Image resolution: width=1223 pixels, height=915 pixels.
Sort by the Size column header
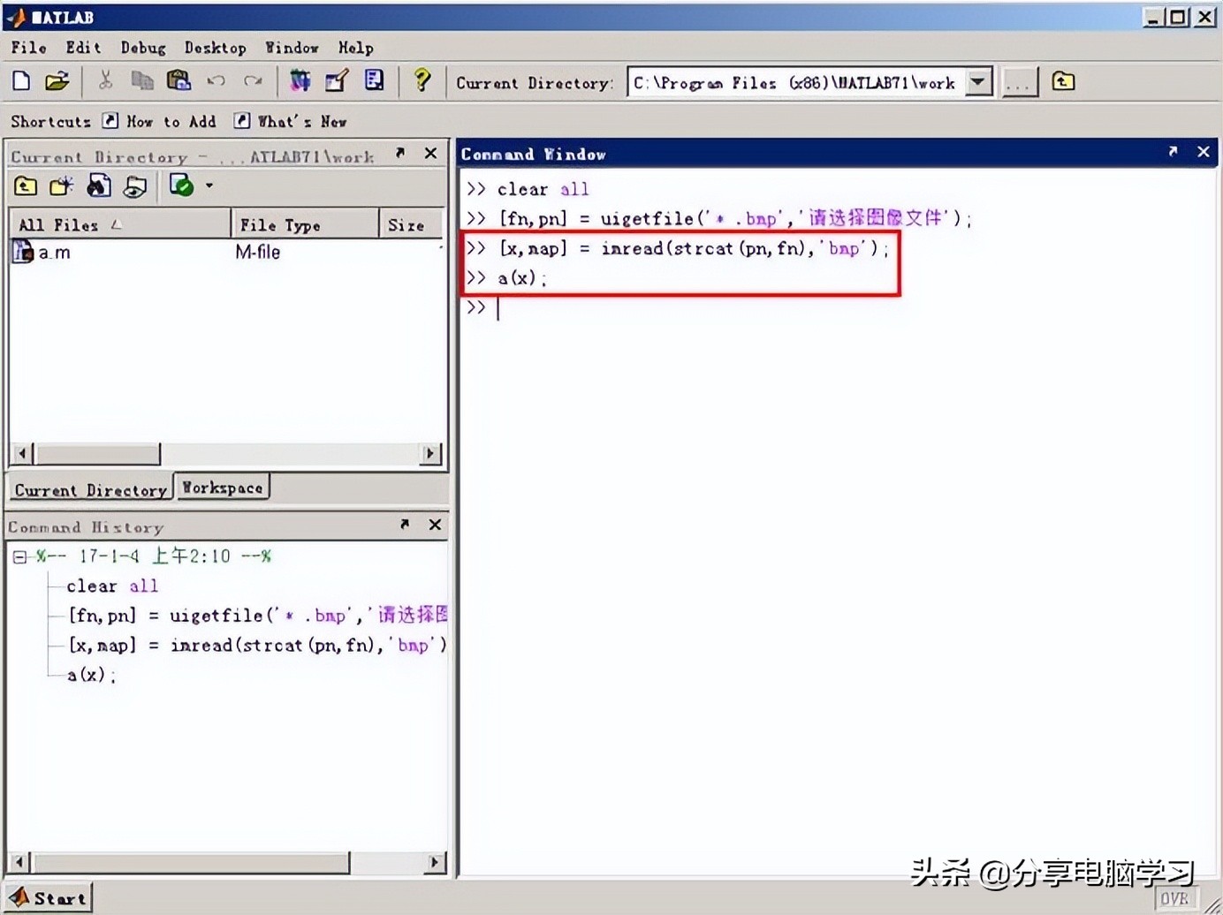point(411,224)
